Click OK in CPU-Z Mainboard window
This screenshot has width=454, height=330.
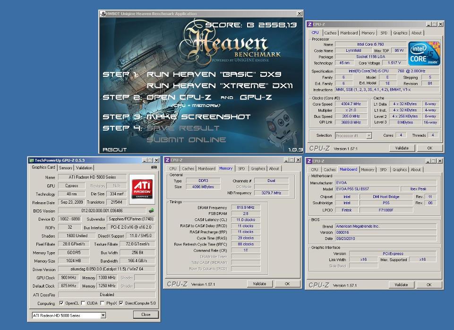(429, 285)
